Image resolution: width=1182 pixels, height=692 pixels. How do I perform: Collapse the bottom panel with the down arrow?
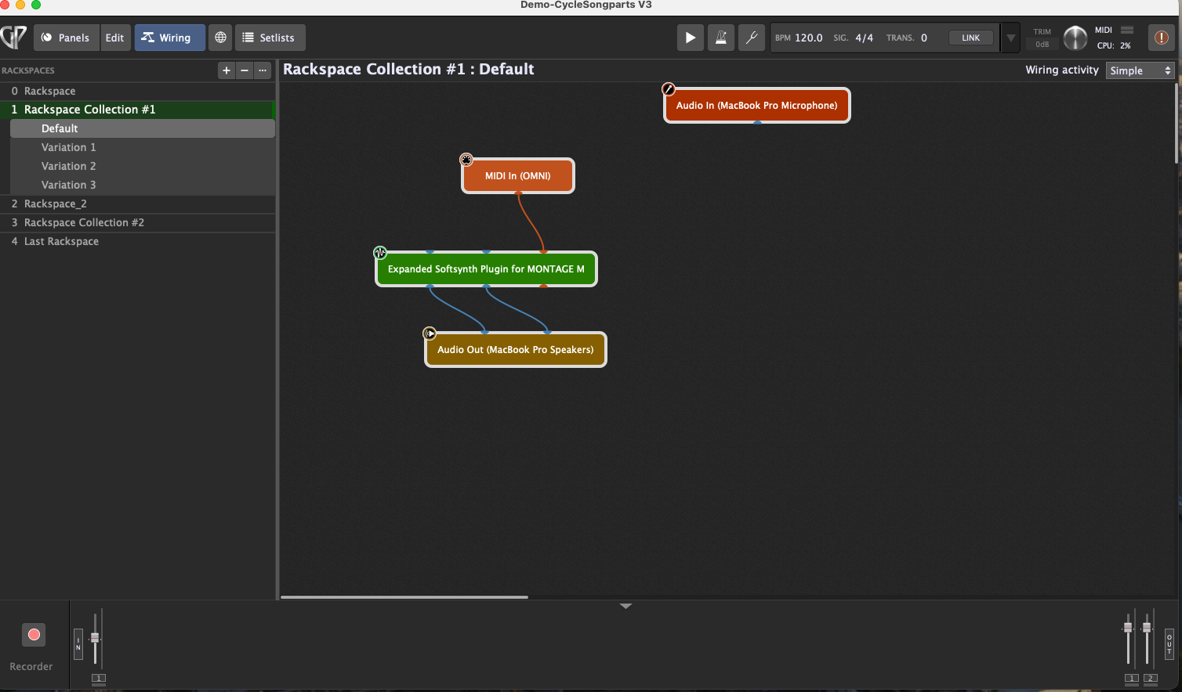click(x=625, y=606)
